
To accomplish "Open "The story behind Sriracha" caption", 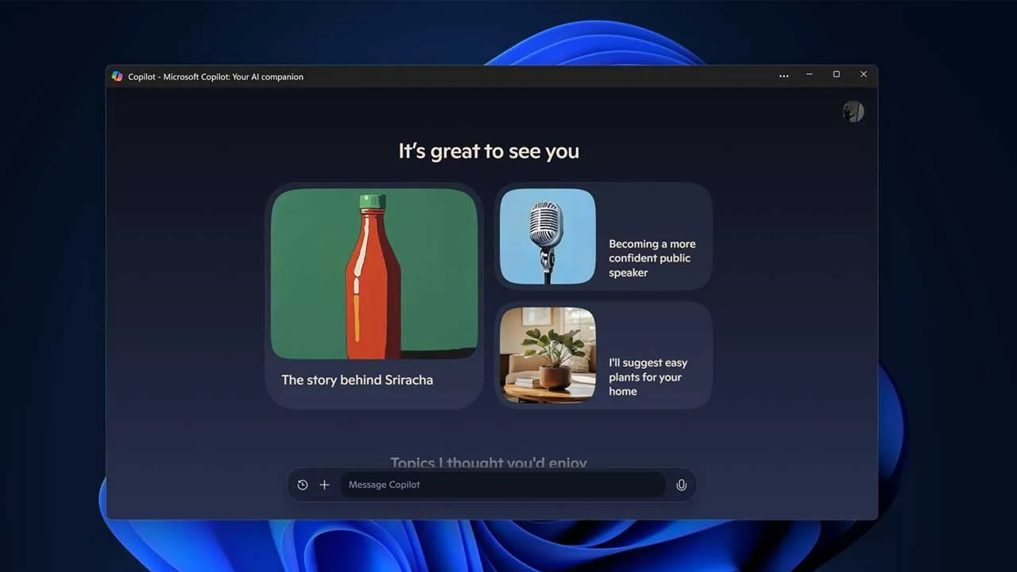I will point(358,380).
